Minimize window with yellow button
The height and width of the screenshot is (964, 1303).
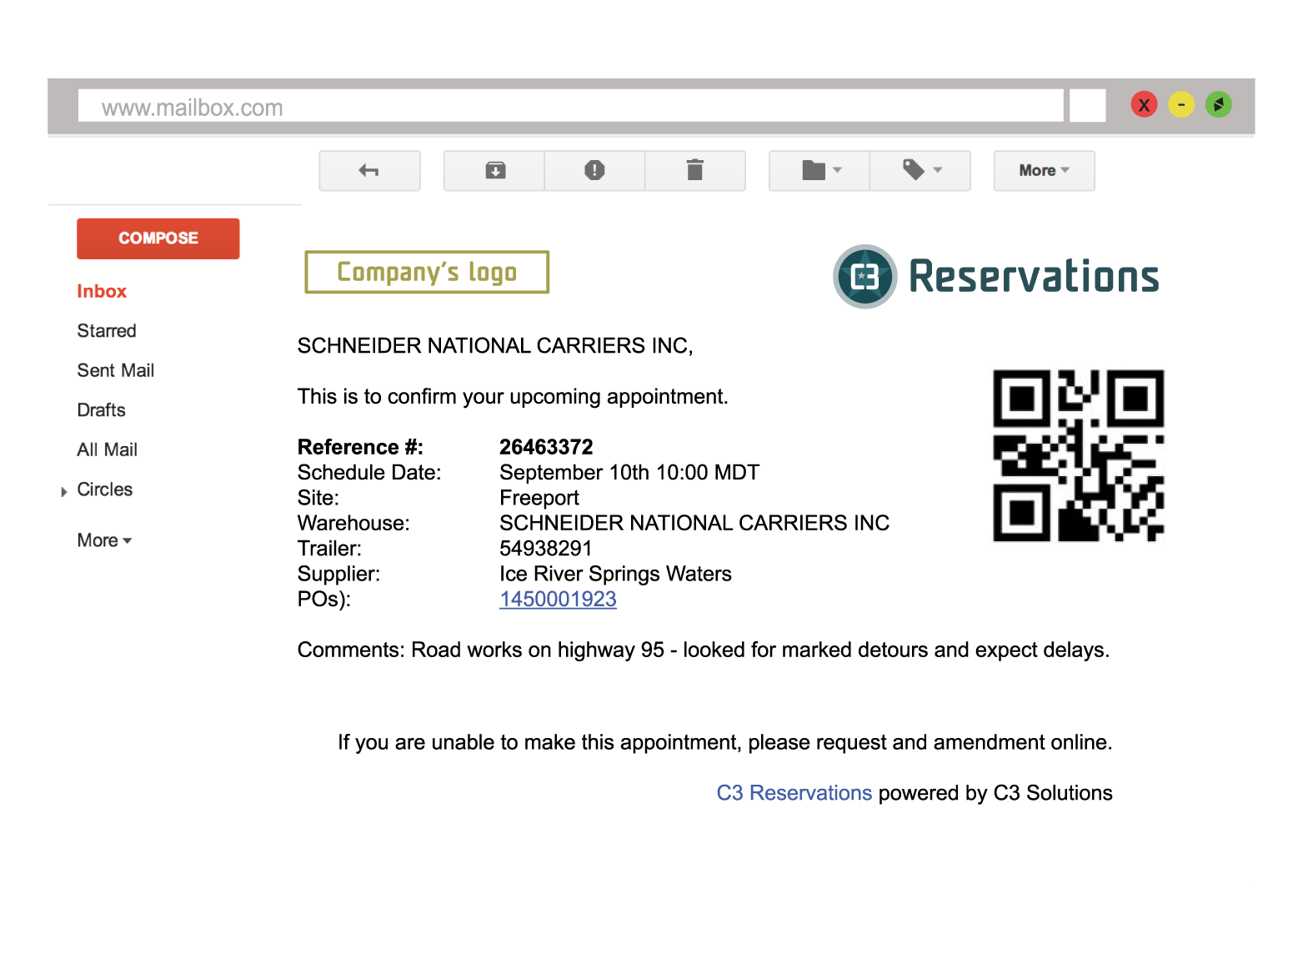(1181, 104)
